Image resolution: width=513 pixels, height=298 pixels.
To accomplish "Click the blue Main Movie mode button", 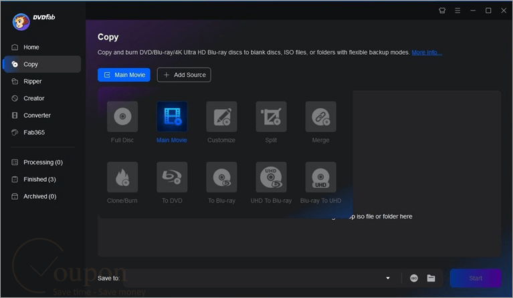I will (124, 75).
